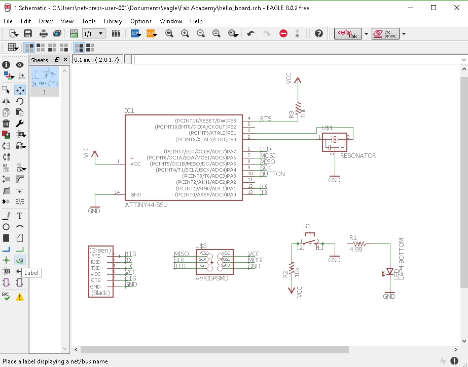Open the Help question mark icon

(x=319, y=33)
